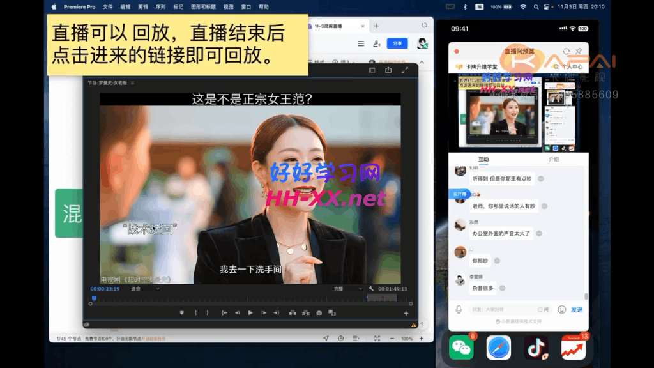Go to Out point in monitor
The height and width of the screenshot is (368, 654).
(277, 313)
